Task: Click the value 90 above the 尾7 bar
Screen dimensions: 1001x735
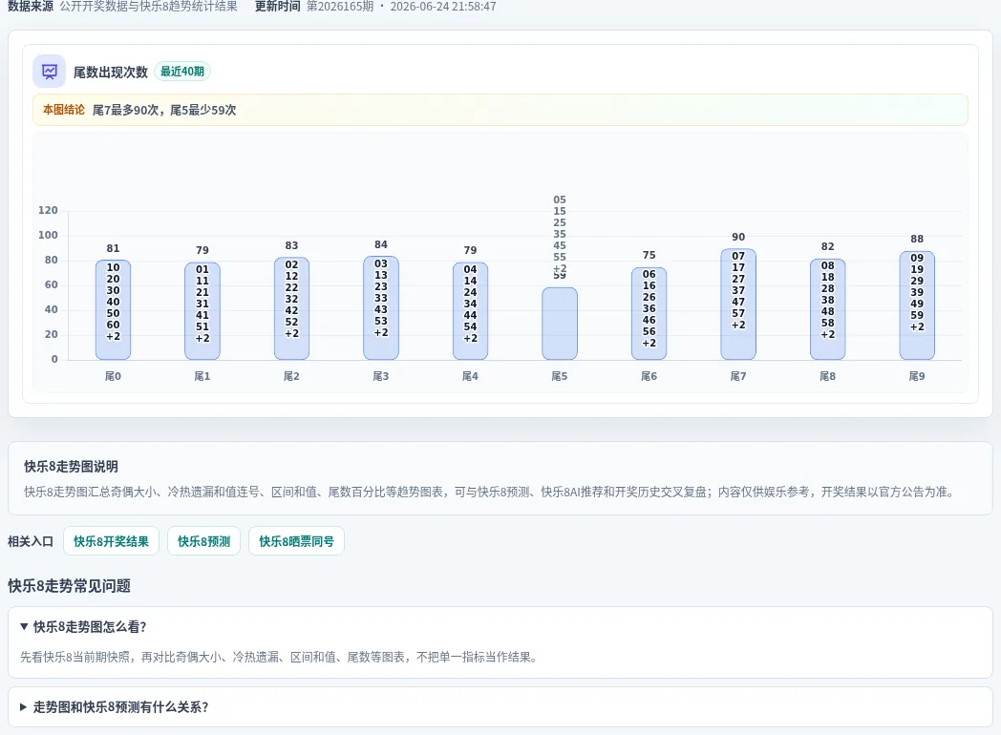Action: click(x=738, y=237)
